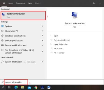Expand the More filter dropdown

click(x=38, y=3)
